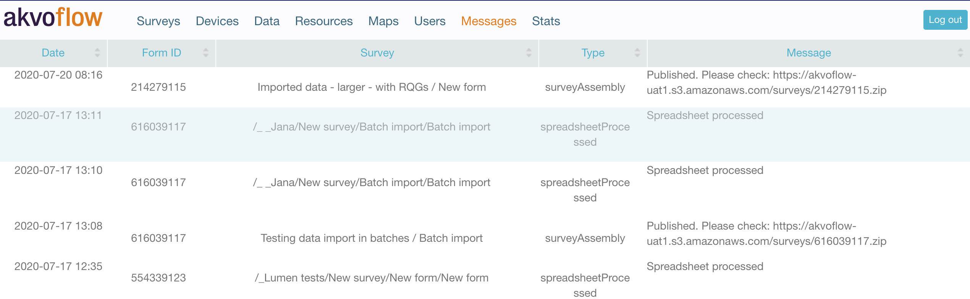Screen dimensions: 970x299
Task: Switch to the Data tab
Action: click(267, 21)
